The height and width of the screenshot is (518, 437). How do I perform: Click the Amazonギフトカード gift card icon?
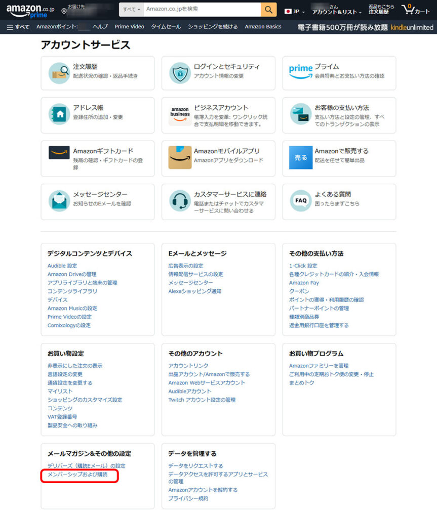click(x=59, y=153)
